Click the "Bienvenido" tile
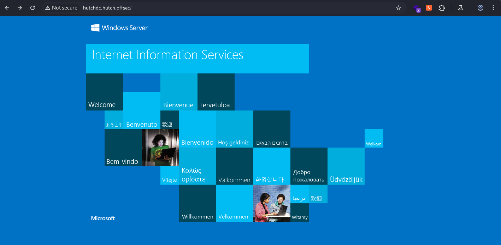Viewport: 501px width, 245px height. (198, 129)
